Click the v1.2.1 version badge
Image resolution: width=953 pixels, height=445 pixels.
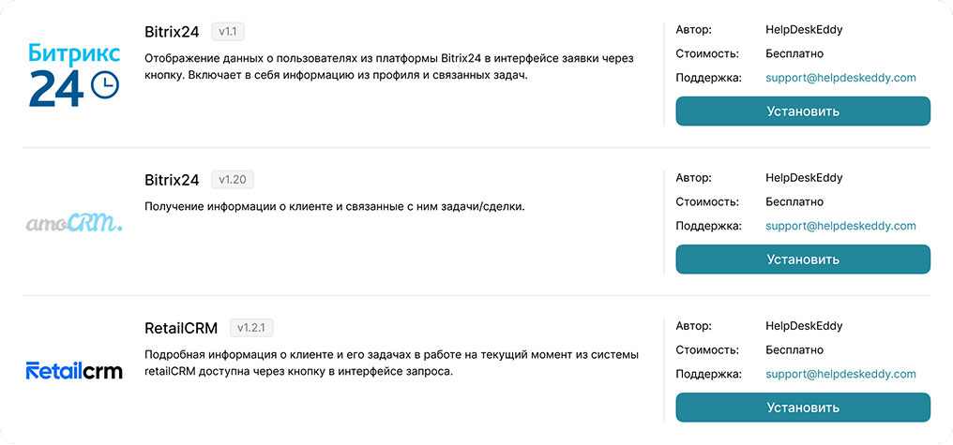pyautogui.click(x=251, y=328)
